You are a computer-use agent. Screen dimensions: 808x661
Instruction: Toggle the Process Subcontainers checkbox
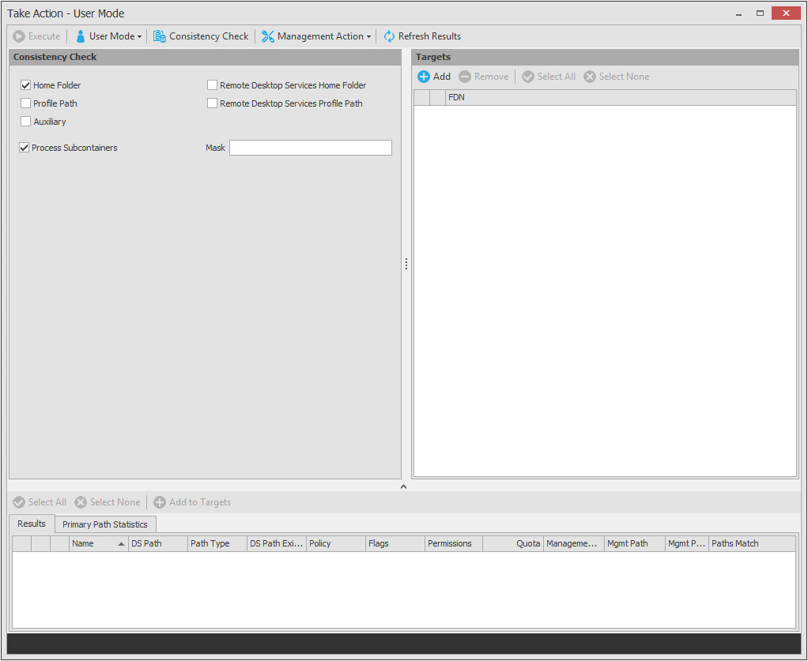click(x=25, y=148)
